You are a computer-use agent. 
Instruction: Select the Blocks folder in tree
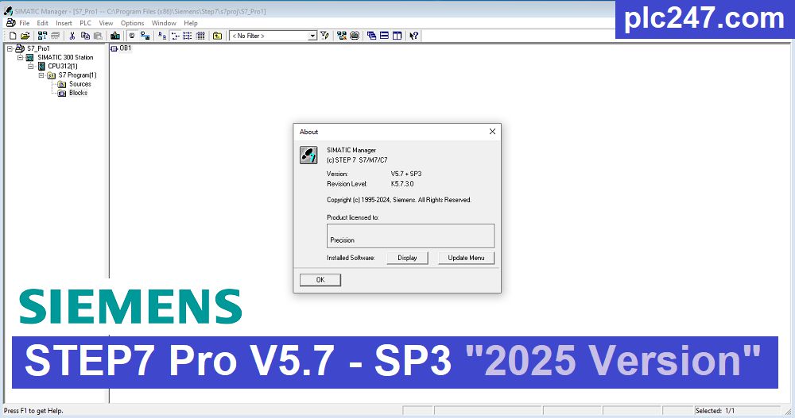pyautogui.click(x=78, y=93)
